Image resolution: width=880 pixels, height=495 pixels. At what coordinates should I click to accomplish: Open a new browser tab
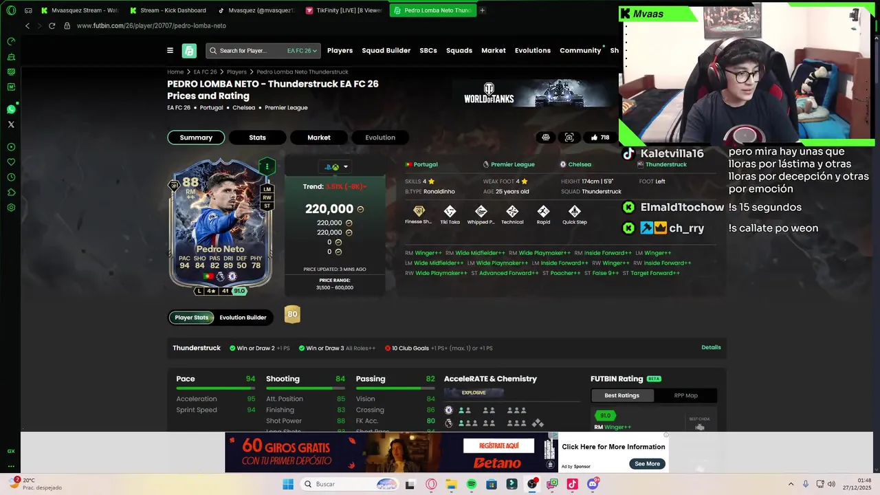tap(482, 10)
